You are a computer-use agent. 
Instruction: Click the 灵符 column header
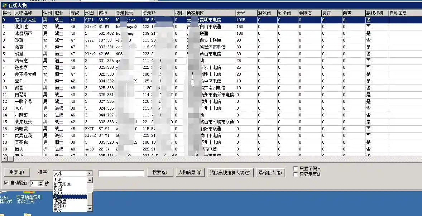[331, 13]
